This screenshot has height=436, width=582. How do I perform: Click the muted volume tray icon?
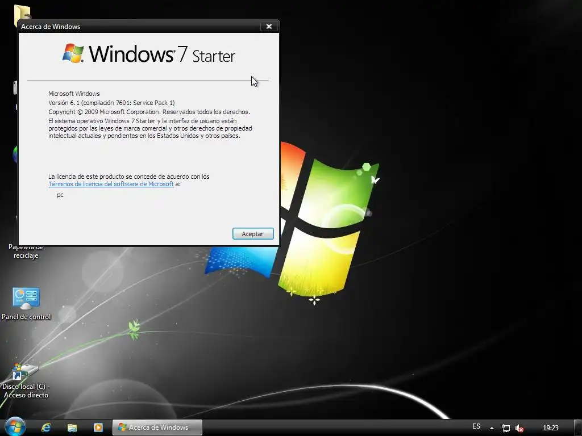519,428
